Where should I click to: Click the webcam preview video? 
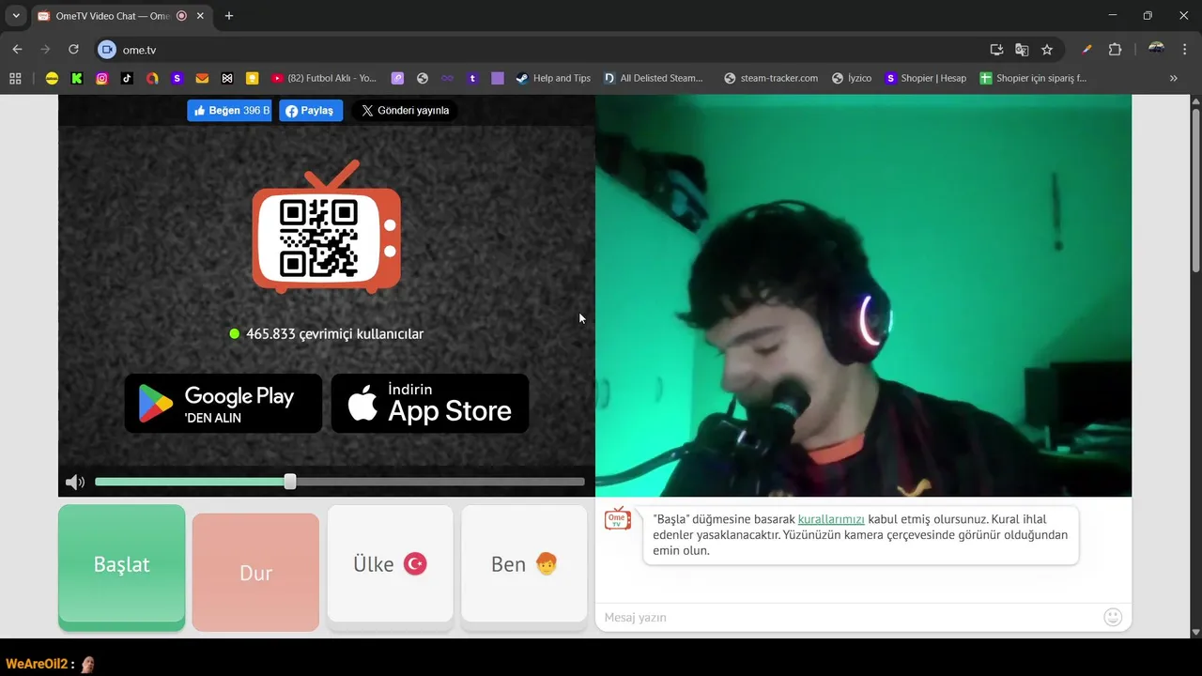[x=863, y=296]
